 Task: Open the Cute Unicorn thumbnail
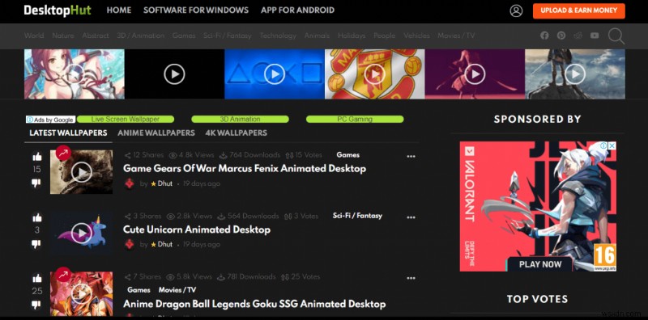(x=82, y=233)
